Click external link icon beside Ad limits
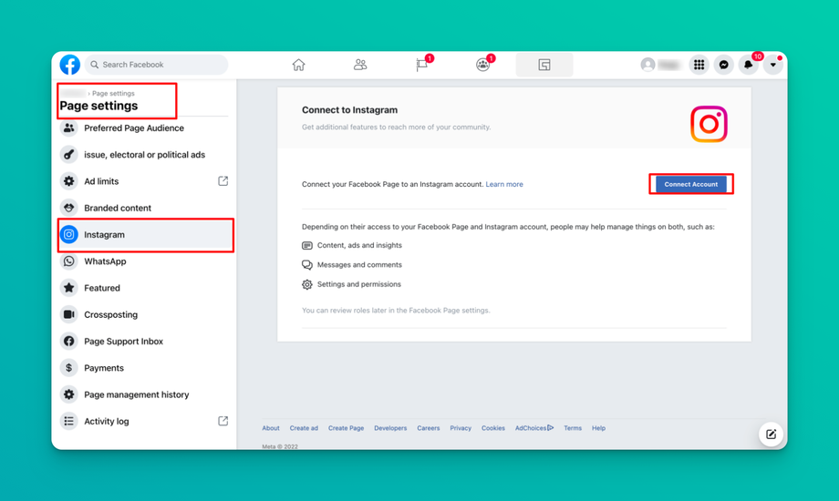 (x=223, y=181)
